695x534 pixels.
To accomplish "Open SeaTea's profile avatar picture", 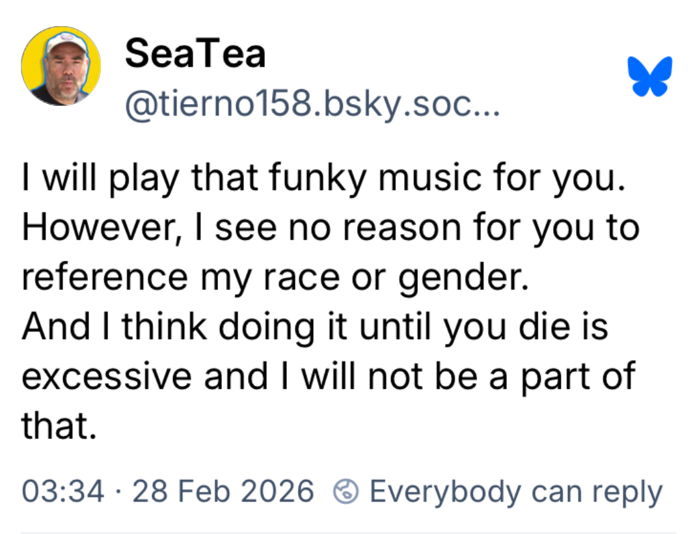I will pos(61,66).
